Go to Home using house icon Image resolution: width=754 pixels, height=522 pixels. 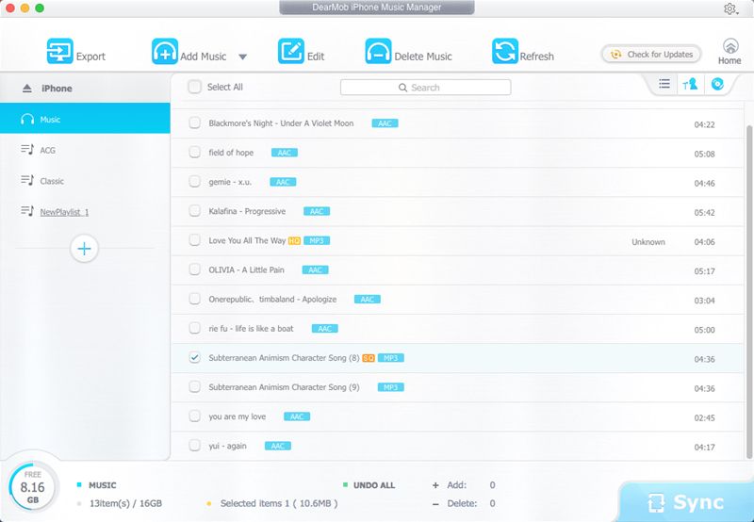[x=729, y=47]
